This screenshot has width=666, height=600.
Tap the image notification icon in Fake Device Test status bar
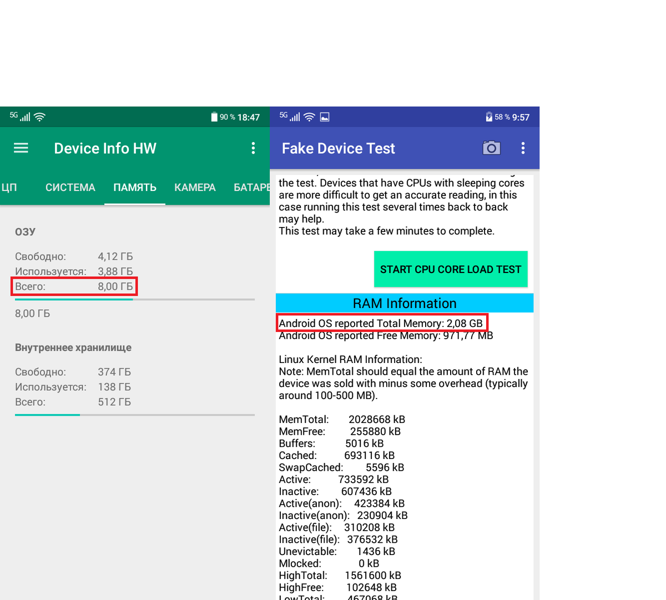tap(325, 117)
